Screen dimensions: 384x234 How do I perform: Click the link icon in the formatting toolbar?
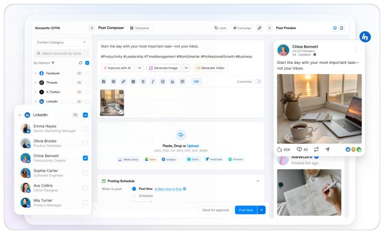[x=124, y=82]
